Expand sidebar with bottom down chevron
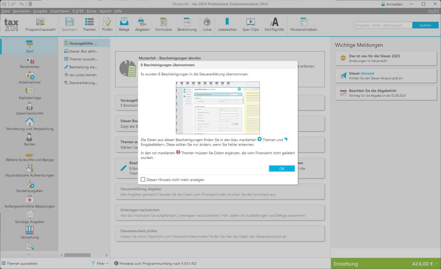 [29, 254]
